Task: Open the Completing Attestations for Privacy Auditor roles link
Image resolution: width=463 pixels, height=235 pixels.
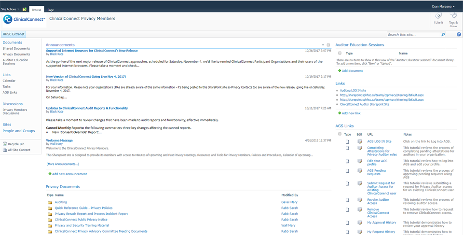Action: (382, 151)
